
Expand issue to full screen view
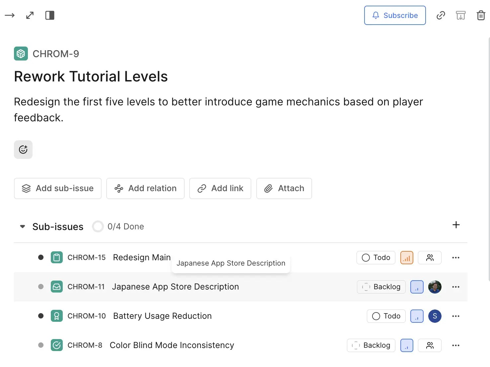tap(30, 15)
